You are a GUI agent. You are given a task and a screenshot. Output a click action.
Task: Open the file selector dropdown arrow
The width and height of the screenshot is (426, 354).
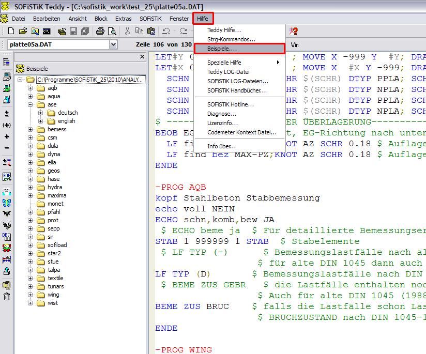coord(113,44)
